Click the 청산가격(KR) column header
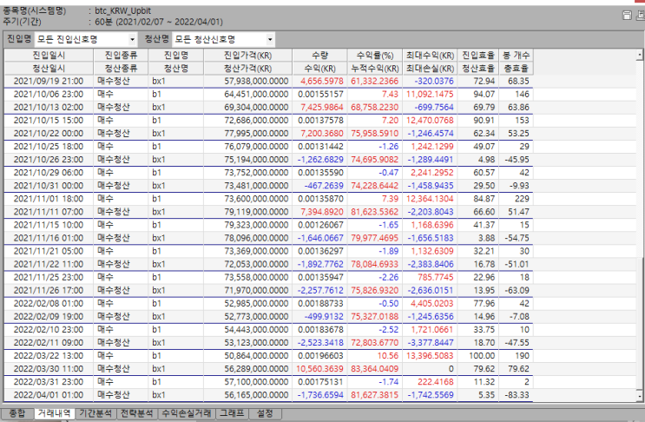The image size is (645, 422). coord(247,69)
